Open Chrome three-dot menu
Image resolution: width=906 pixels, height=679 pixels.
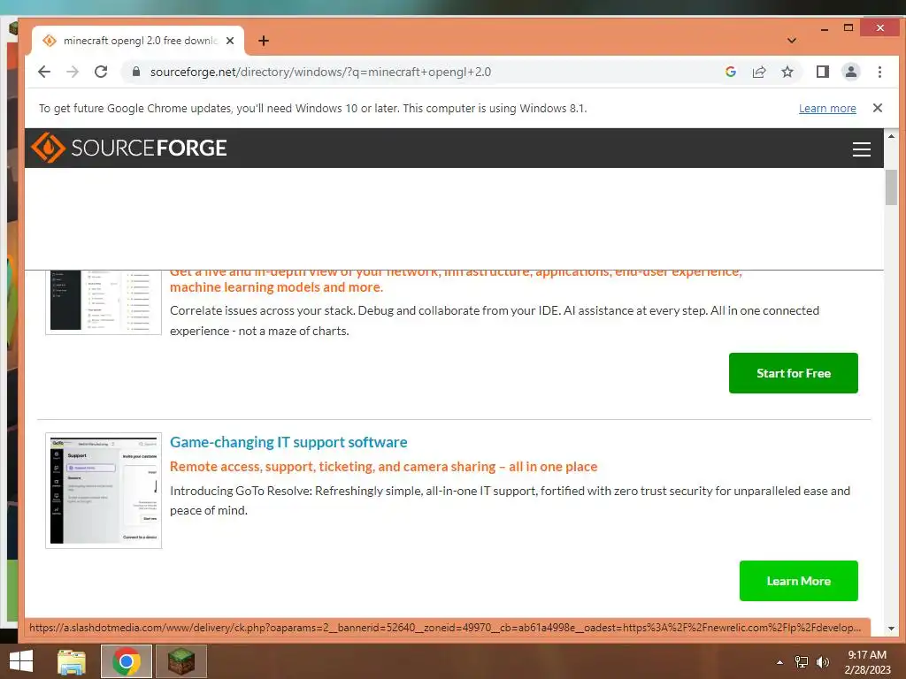[x=879, y=72]
